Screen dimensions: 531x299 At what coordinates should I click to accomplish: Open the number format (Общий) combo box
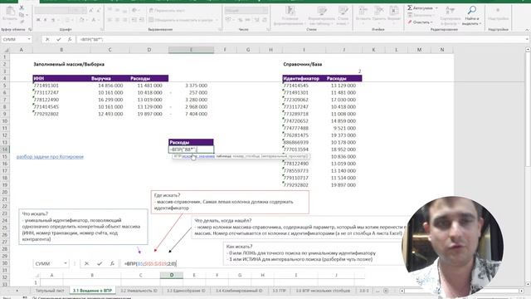(246, 11)
